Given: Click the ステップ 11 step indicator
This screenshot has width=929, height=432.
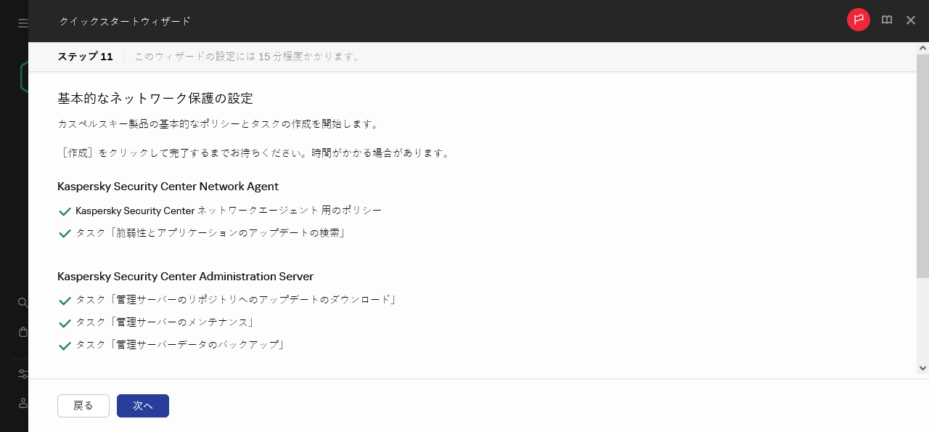Looking at the screenshot, I should 85,56.
